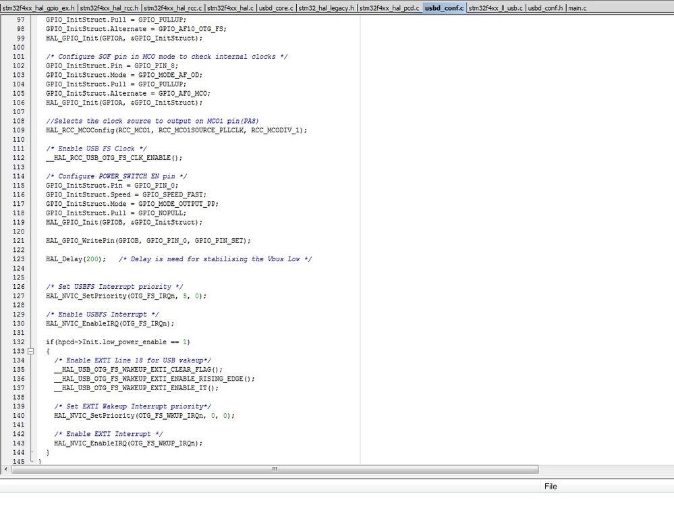The image size is (674, 515).
Task: Click the comment 'Set USBFS Interrupt priority'
Action: point(114,287)
